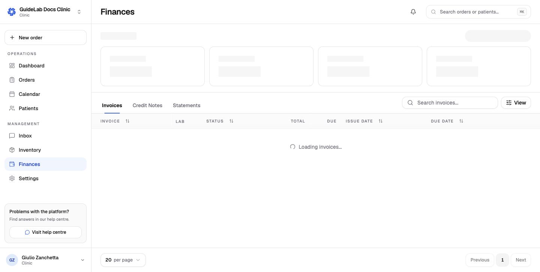Image resolution: width=540 pixels, height=272 pixels.
Task: Click the Dashboard grid icon
Action: point(12,66)
